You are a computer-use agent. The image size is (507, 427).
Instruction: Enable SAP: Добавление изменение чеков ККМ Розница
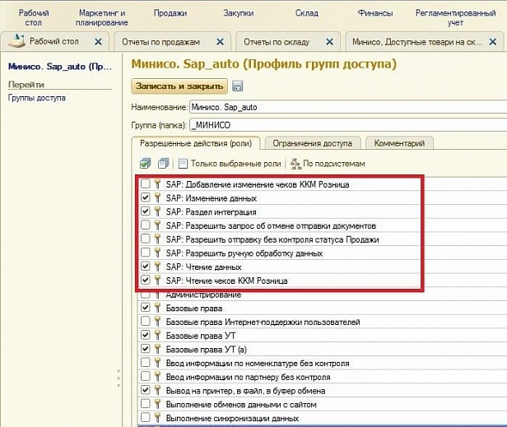tap(146, 184)
